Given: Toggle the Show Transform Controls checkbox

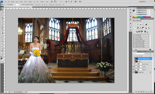Looking at the screenshot, I should click(x=22, y=5).
